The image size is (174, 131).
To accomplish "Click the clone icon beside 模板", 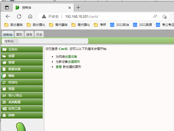I will [x=4, y=76].
